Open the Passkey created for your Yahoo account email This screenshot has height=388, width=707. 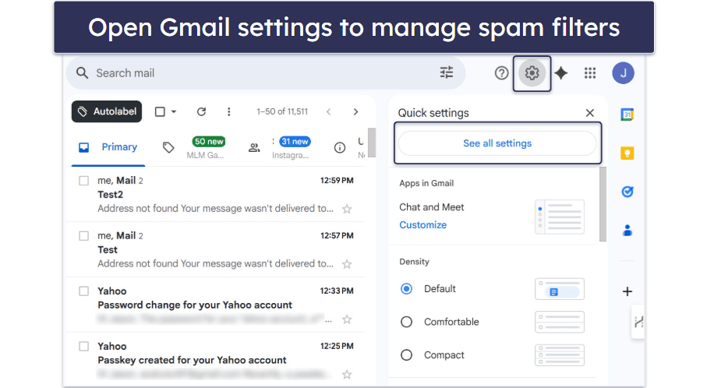tap(192, 360)
